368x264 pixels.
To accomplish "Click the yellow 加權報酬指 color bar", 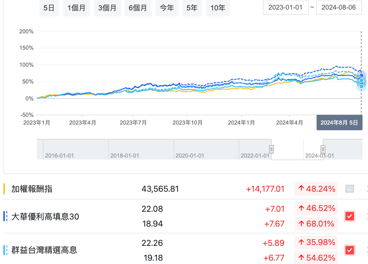I will click(4, 189).
